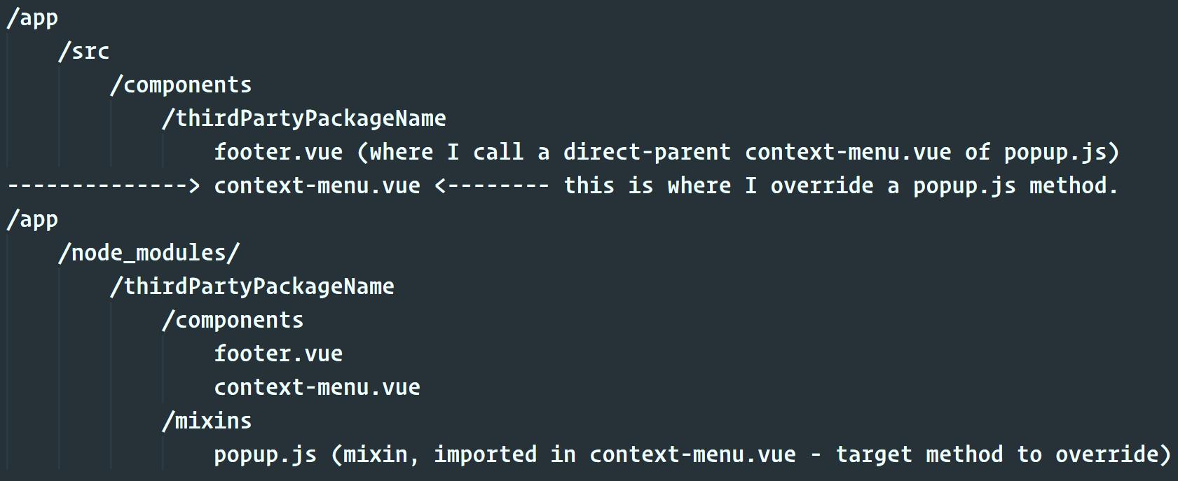The width and height of the screenshot is (1178, 481).
Task: Click the second /app root folder line
Action: [32, 220]
